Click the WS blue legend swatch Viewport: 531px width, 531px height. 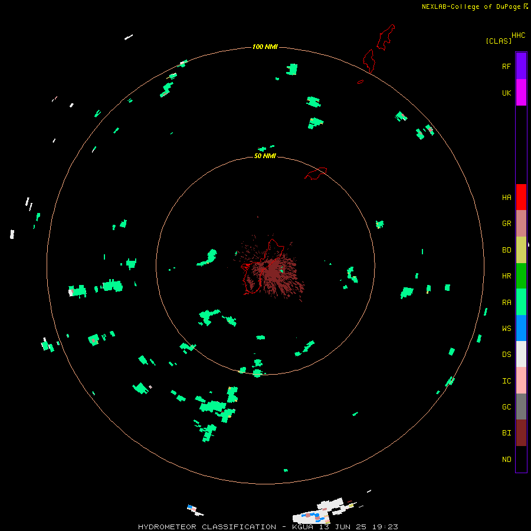[x=521, y=328]
